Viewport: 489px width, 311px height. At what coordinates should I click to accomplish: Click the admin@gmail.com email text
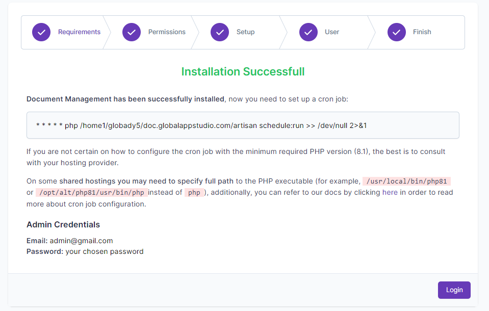click(81, 241)
